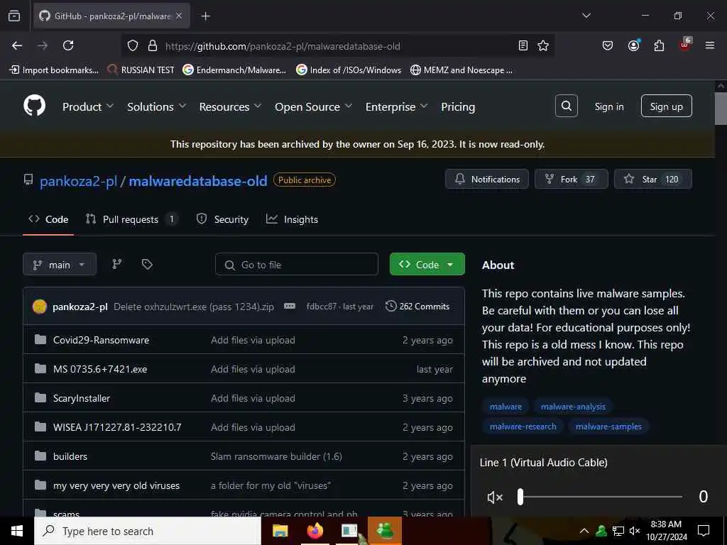Click the Sign up button
The height and width of the screenshot is (545, 727).
[666, 106]
